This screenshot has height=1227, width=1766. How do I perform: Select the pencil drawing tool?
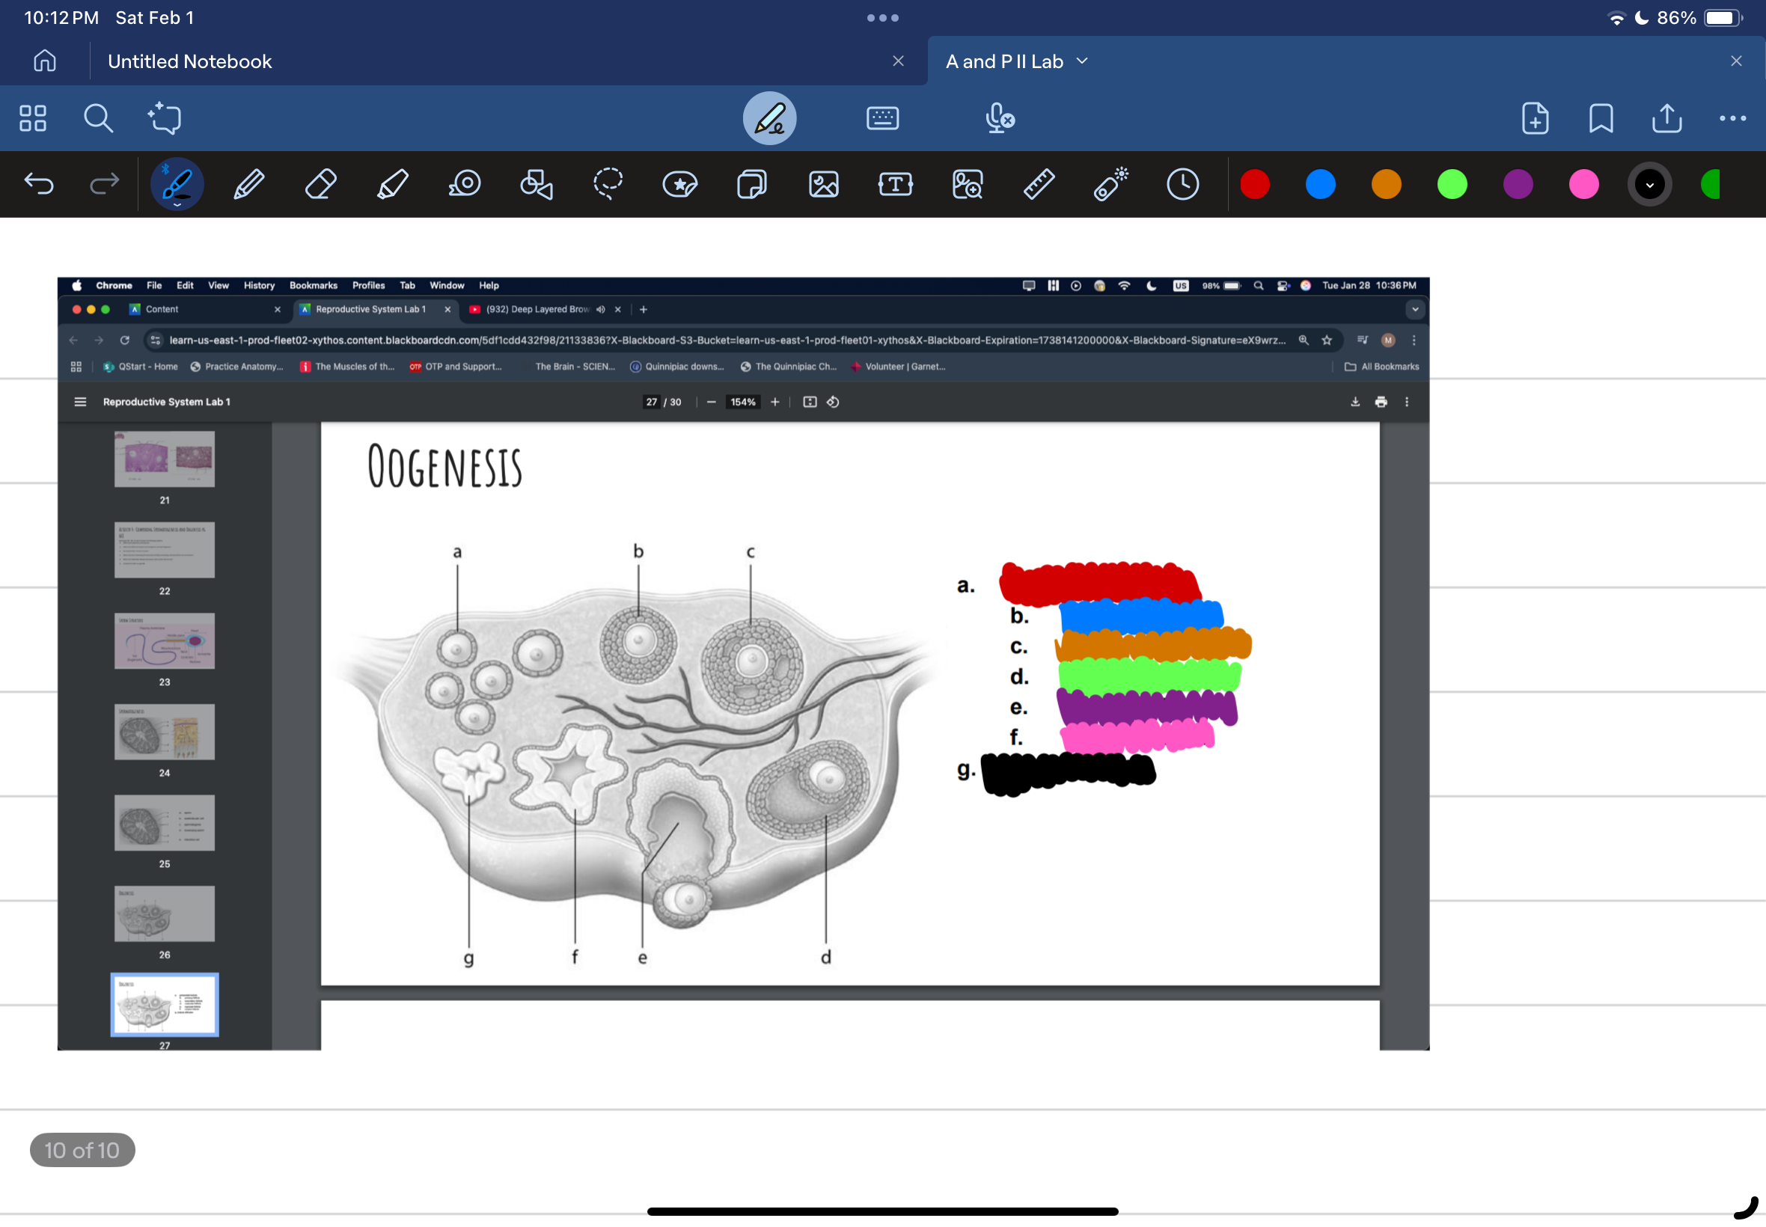[248, 184]
